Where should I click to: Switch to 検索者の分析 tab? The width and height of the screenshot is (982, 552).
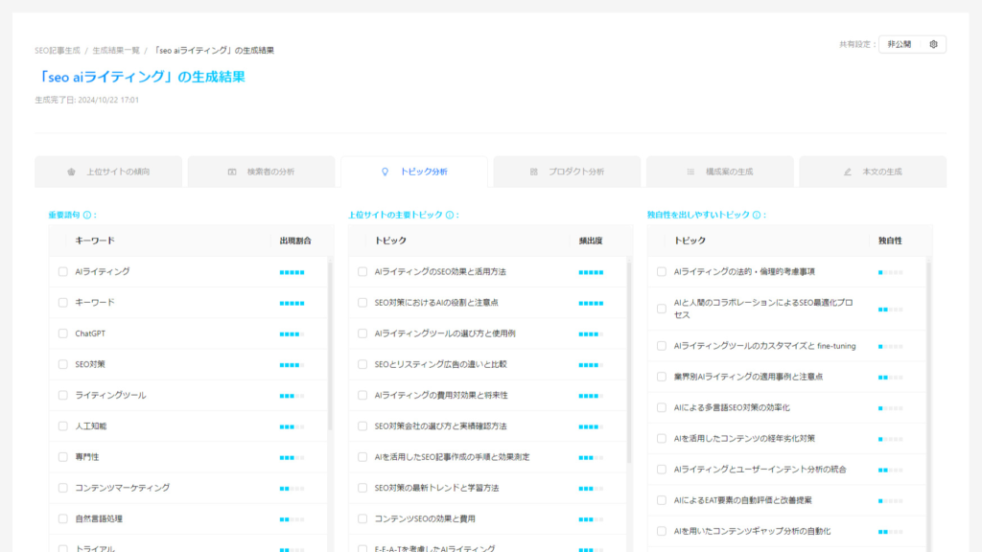261,172
